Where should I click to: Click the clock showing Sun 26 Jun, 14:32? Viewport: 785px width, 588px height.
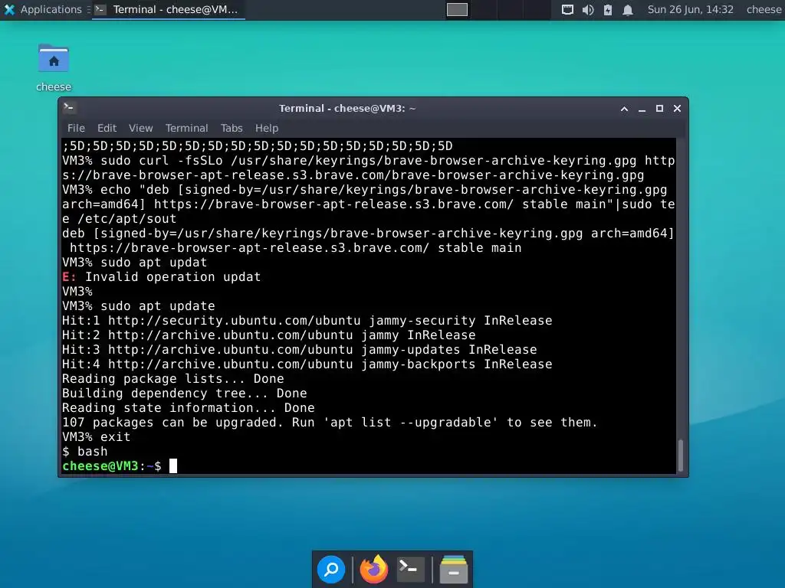(x=691, y=9)
